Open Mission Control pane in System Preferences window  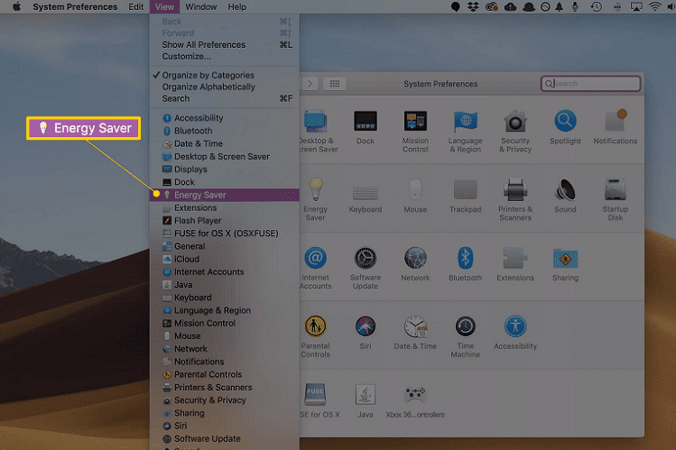[415, 121]
